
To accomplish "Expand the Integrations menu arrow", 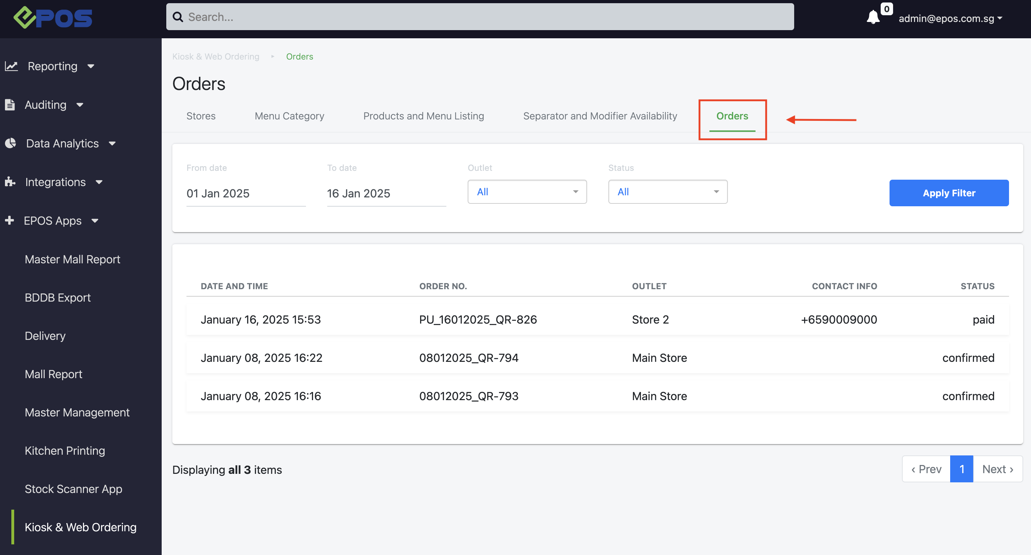I will 99,182.
